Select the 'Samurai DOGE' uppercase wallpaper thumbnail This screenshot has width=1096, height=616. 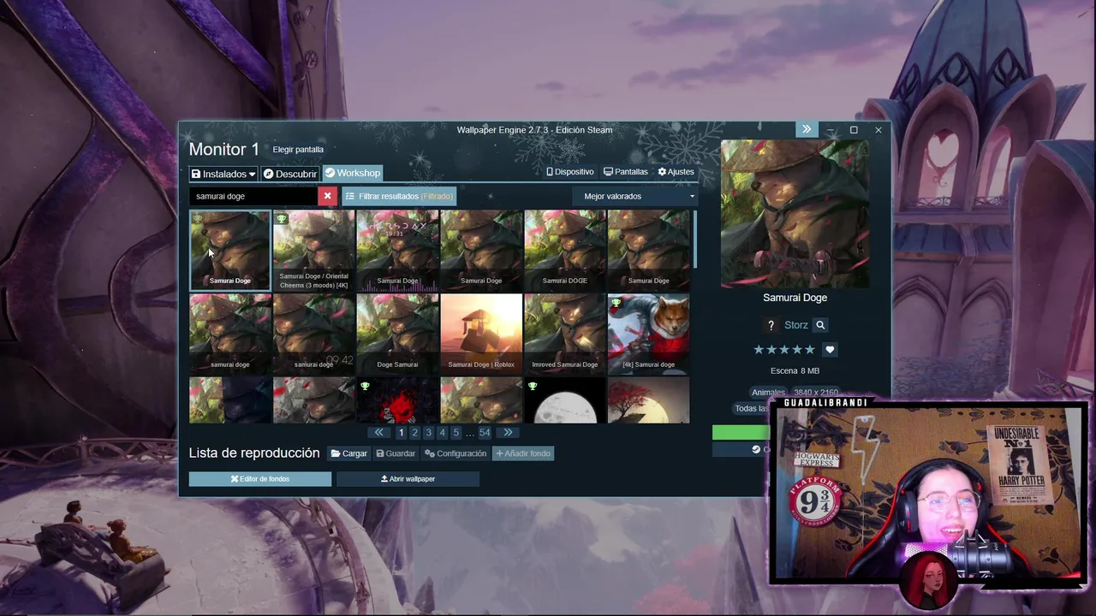tap(565, 250)
